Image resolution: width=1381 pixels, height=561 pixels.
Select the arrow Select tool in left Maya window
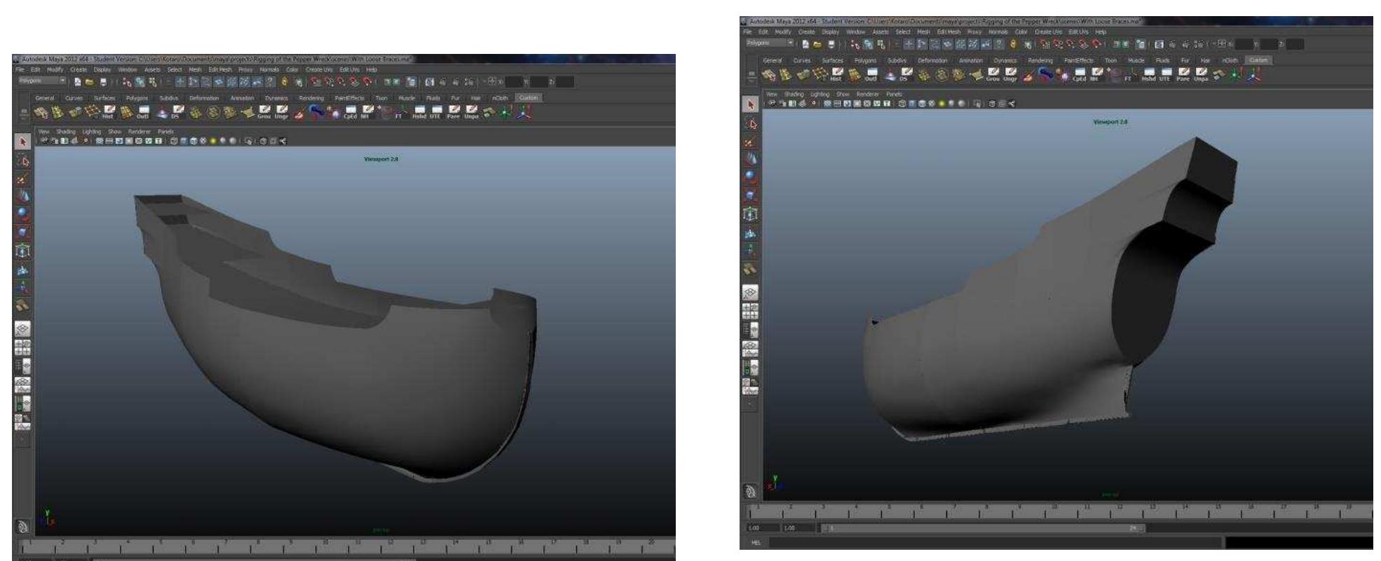pyautogui.click(x=22, y=142)
